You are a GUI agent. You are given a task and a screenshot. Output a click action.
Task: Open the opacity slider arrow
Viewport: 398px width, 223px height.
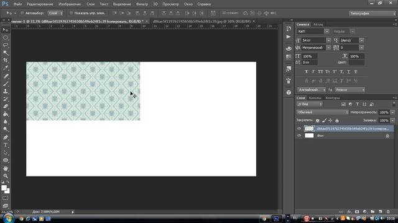click(392, 112)
